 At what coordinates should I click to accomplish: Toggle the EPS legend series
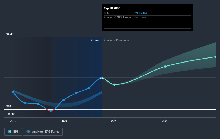(13, 132)
